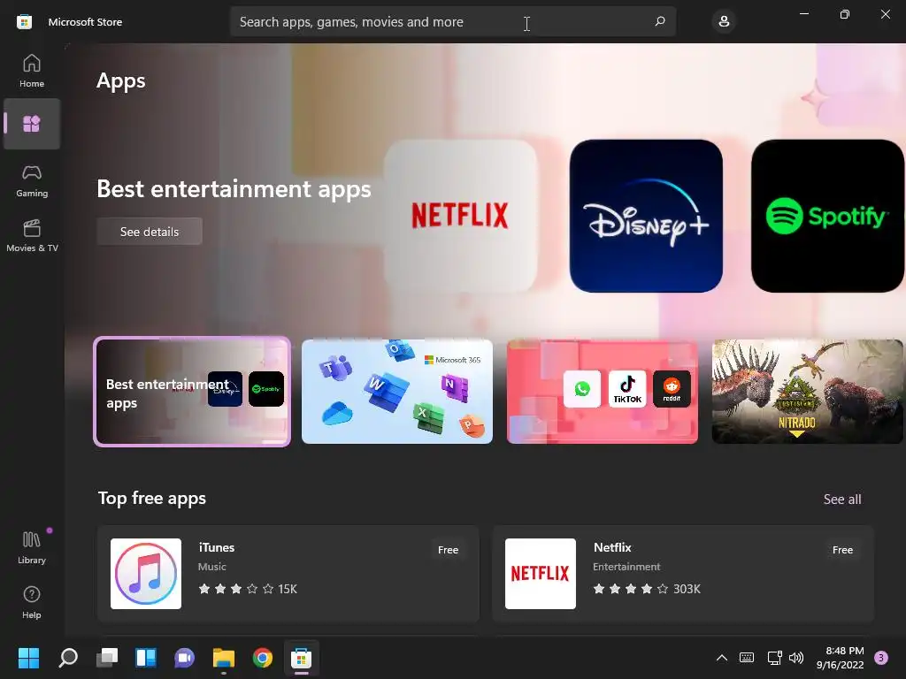Image resolution: width=906 pixels, height=679 pixels.
Task: Click the Netflix 303K star rating
Action: point(647,589)
